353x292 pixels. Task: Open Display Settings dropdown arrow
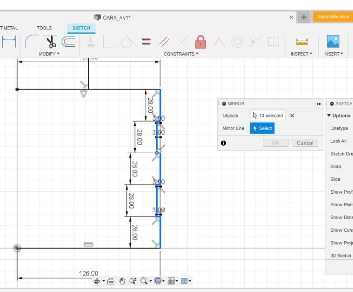pos(164,281)
